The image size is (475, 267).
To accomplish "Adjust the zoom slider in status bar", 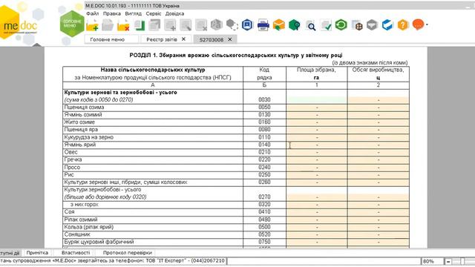I will 462,261.
